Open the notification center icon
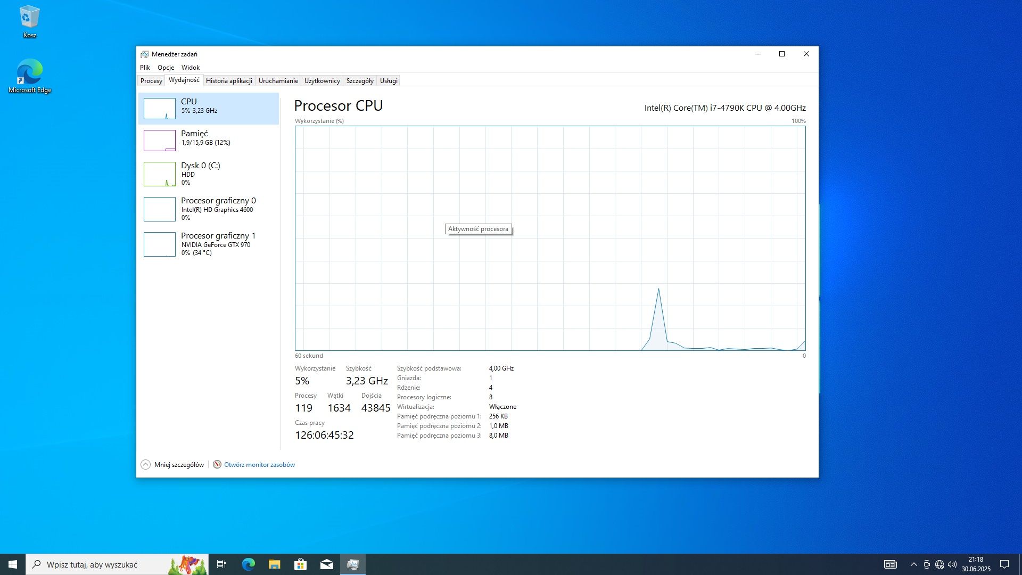 click(x=1004, y=564)
